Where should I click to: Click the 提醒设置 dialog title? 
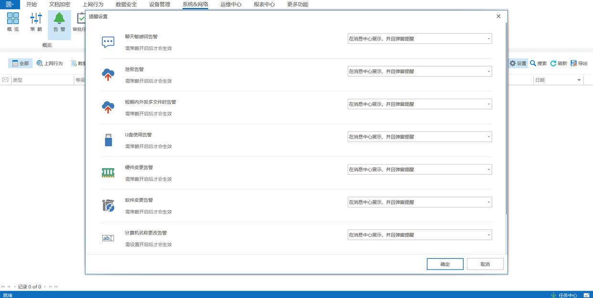click(x=98, y=17)
